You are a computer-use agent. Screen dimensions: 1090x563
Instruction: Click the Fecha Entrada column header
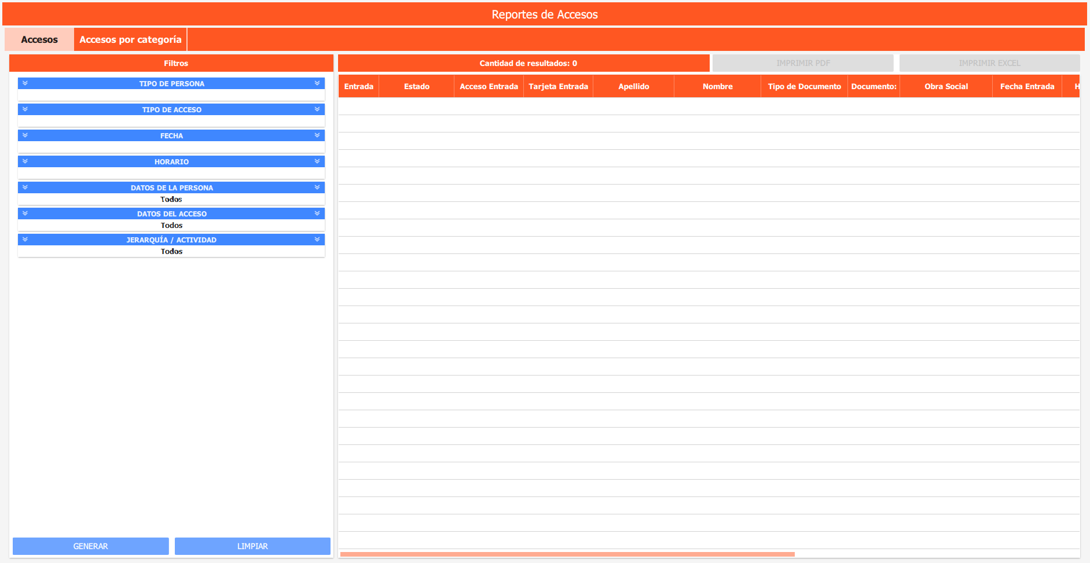pos(1027,86)
